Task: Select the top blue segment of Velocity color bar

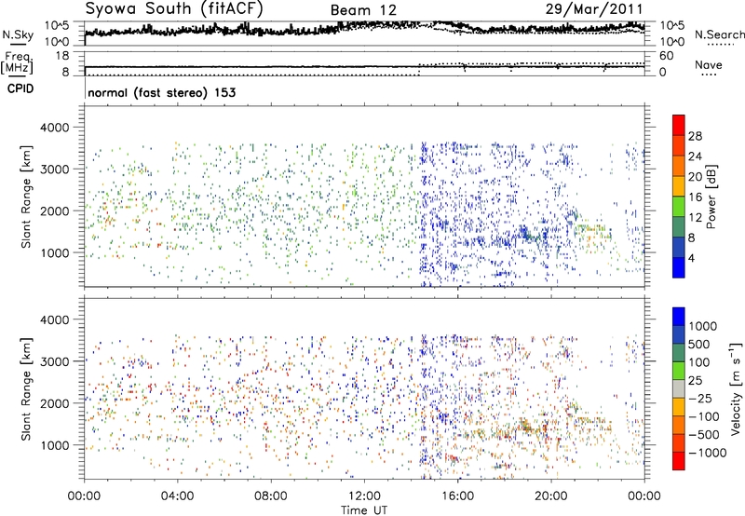Action: coord(679,317)
